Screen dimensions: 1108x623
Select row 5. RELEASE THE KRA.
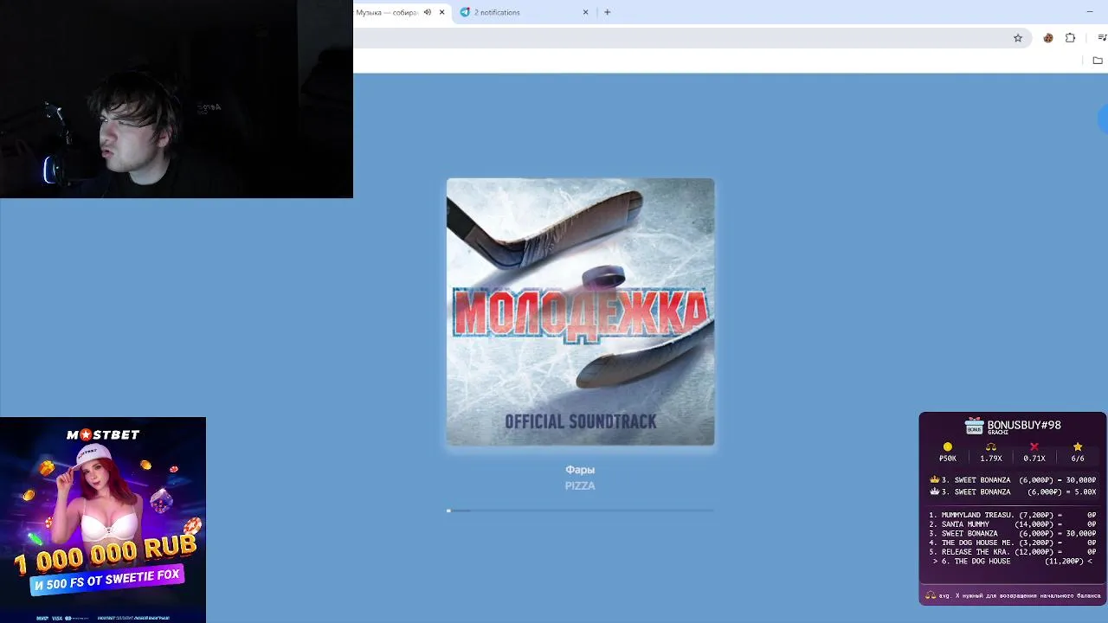coord(1013,552)
